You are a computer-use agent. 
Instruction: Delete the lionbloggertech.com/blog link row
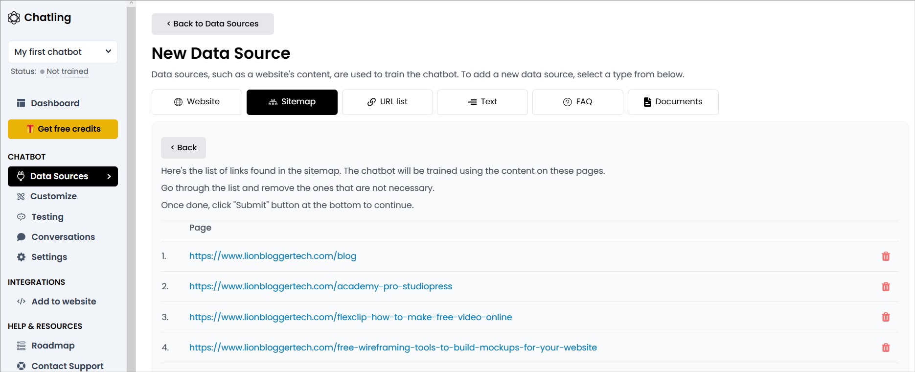(885, 256)
